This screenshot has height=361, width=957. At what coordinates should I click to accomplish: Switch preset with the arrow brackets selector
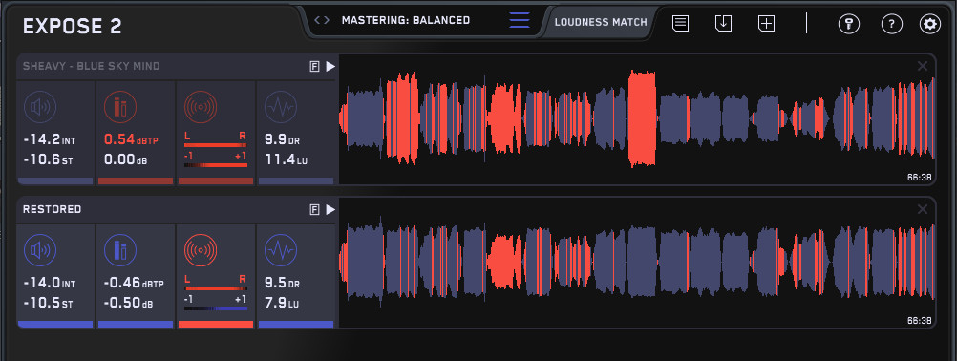[322, 20]
